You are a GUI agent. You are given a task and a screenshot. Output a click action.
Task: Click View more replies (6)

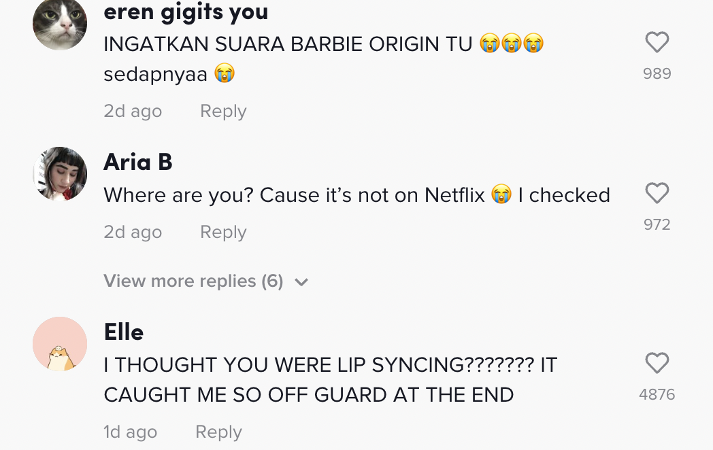(x=193, y=281)
